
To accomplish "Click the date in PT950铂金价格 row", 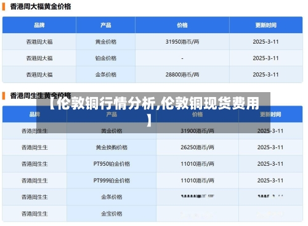I will pos(270,164).
